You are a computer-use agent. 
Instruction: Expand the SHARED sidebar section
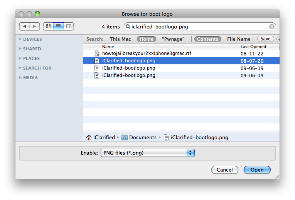[20, 48]
